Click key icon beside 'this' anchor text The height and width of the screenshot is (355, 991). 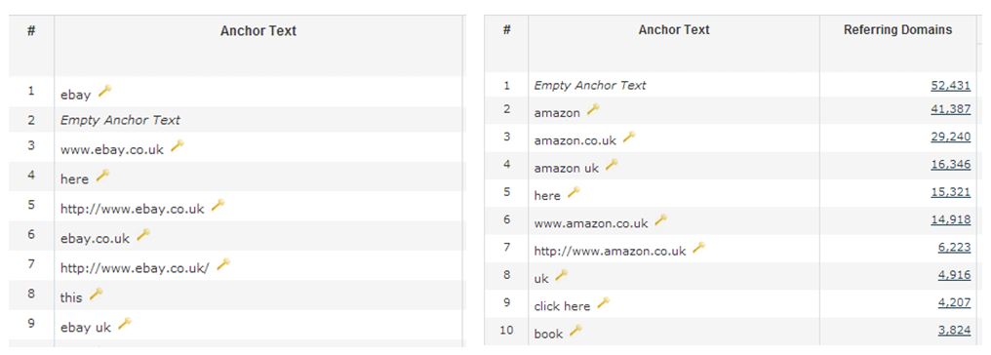tap(96, 294)
